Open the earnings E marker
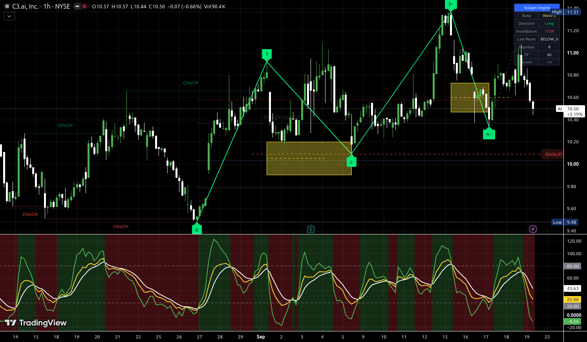Image resolution: width=587 pixels, height=342 pixels. 311,229
